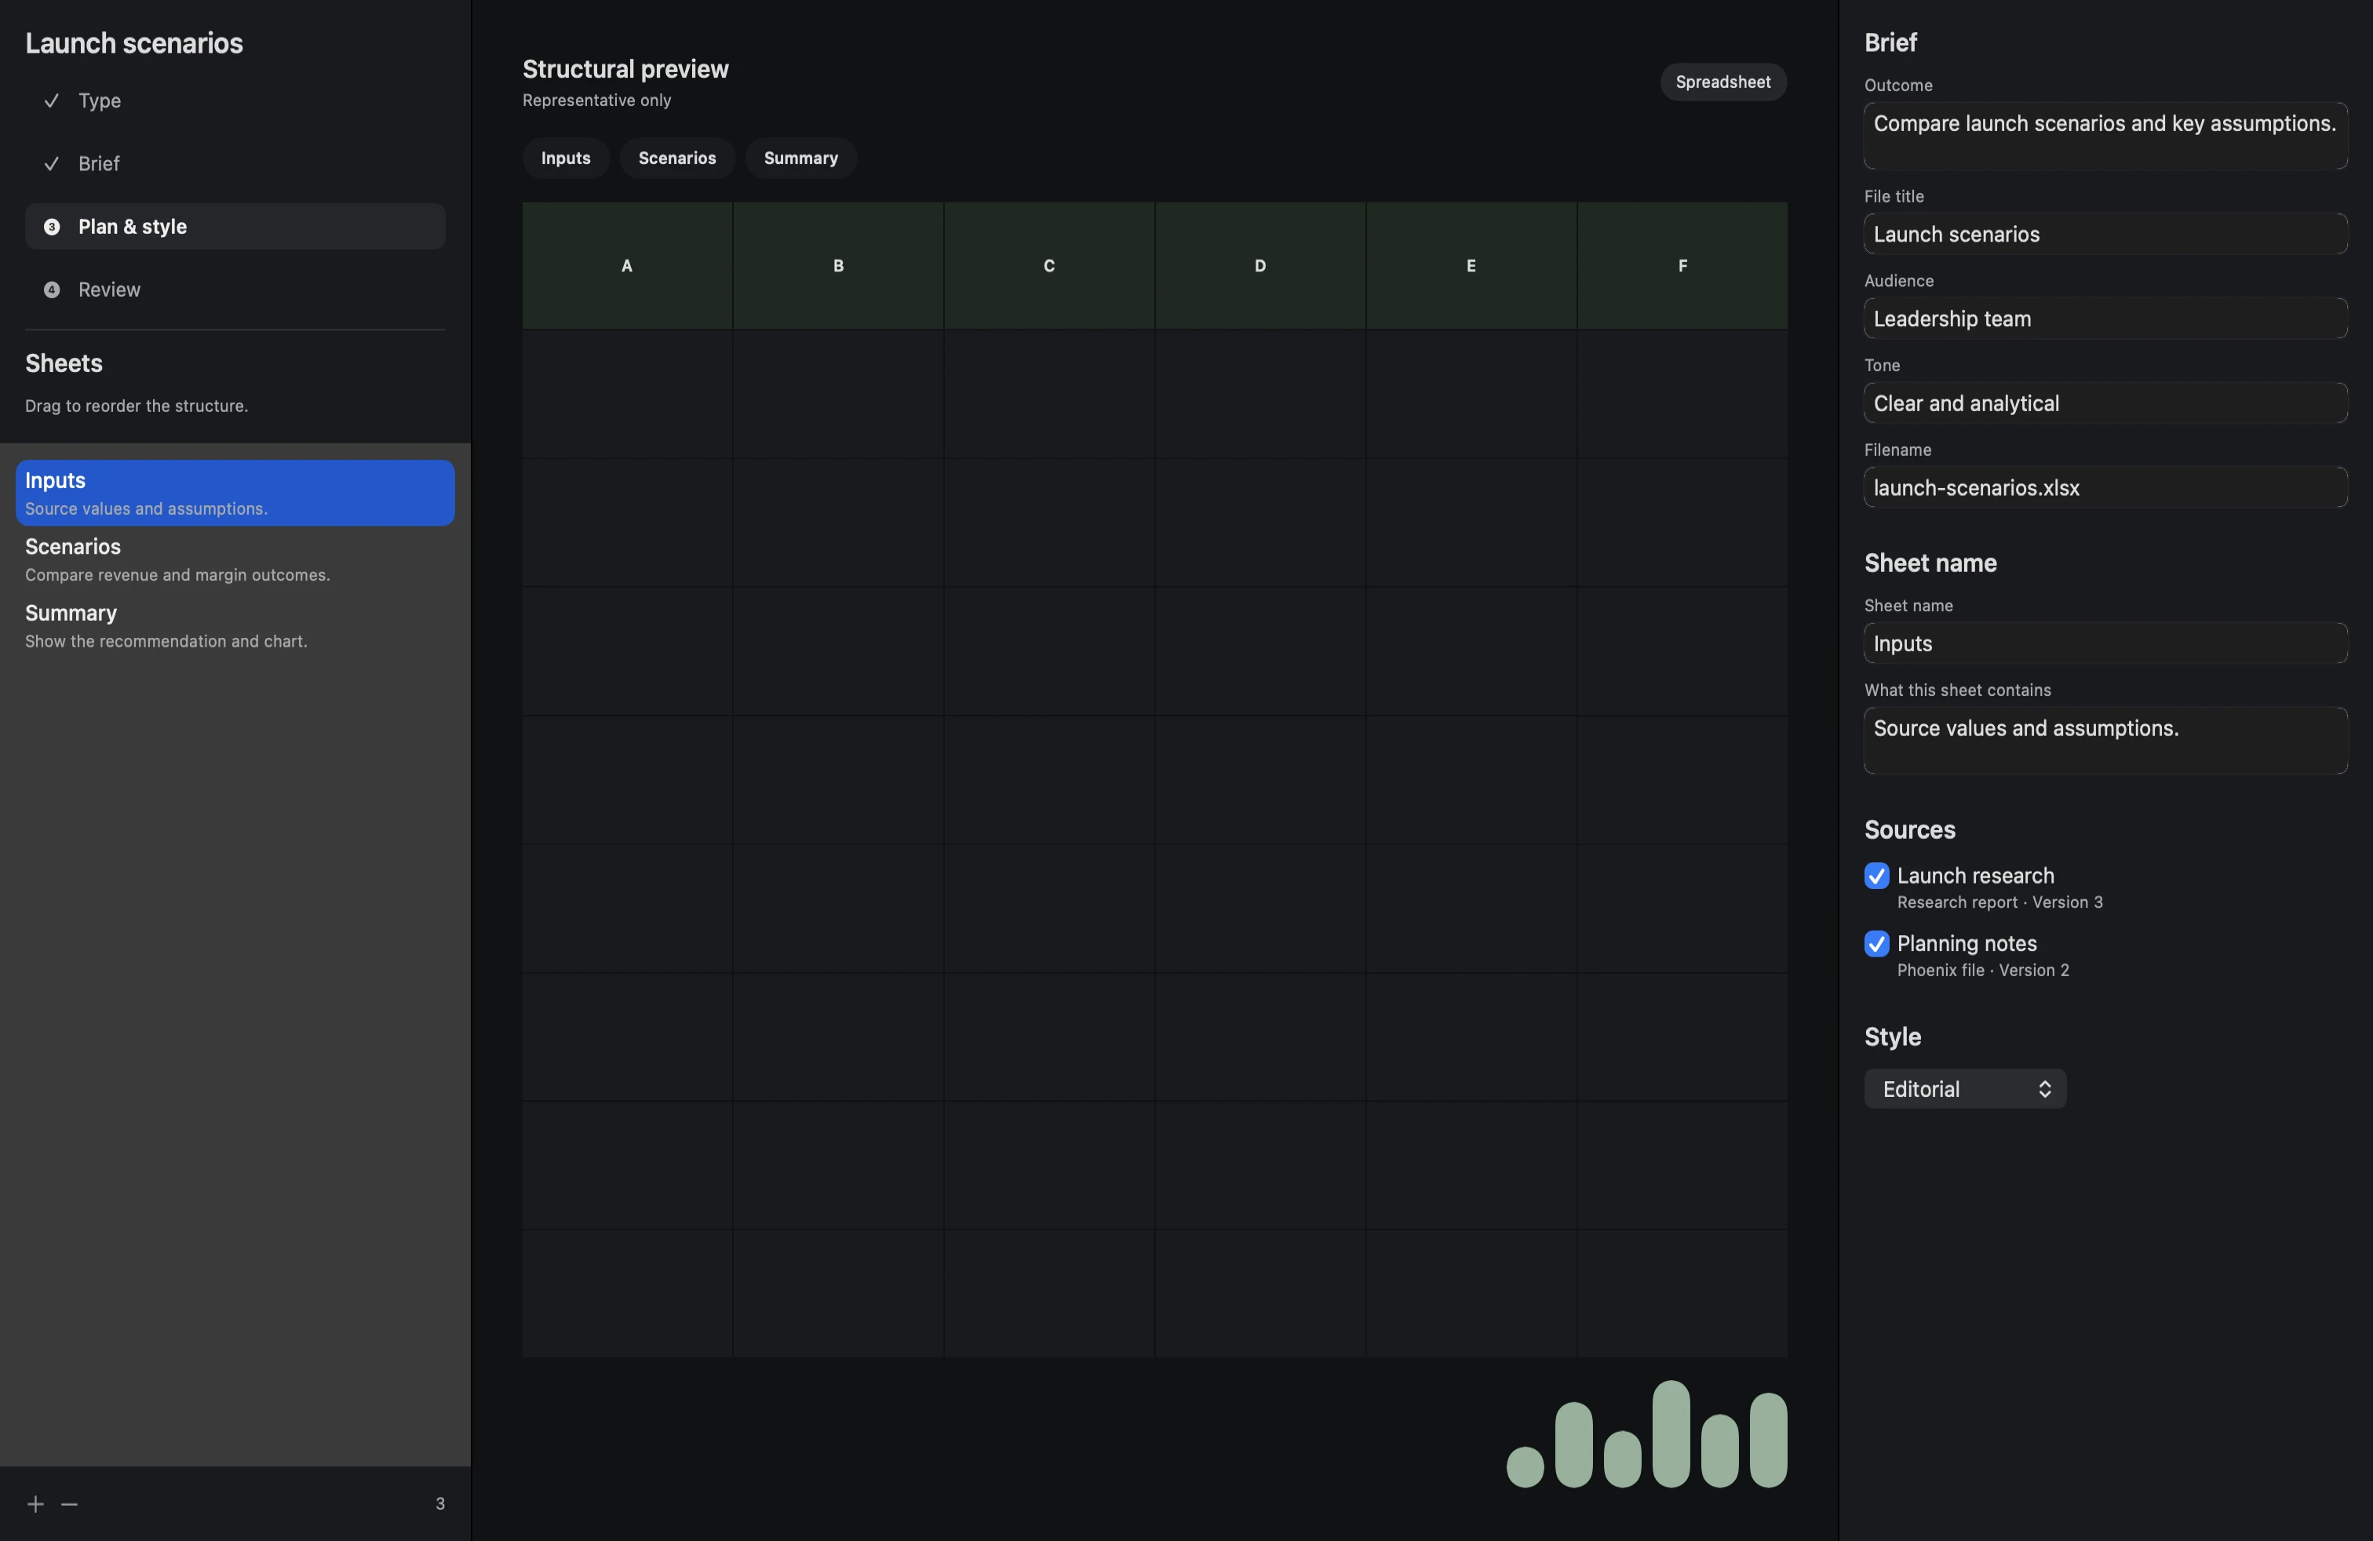Click column C header in preview

pyautogui.click(x=1049, y=266)
